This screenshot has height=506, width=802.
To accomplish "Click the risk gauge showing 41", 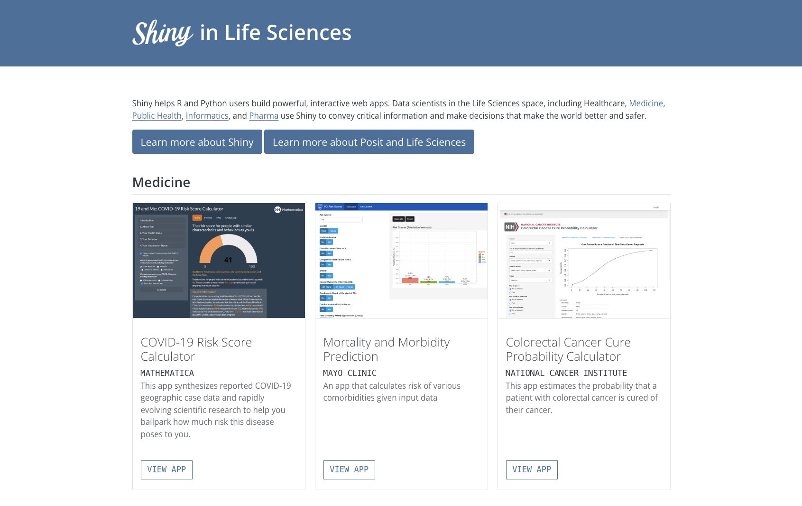I will pyautogui.click(x=228, y=250).
